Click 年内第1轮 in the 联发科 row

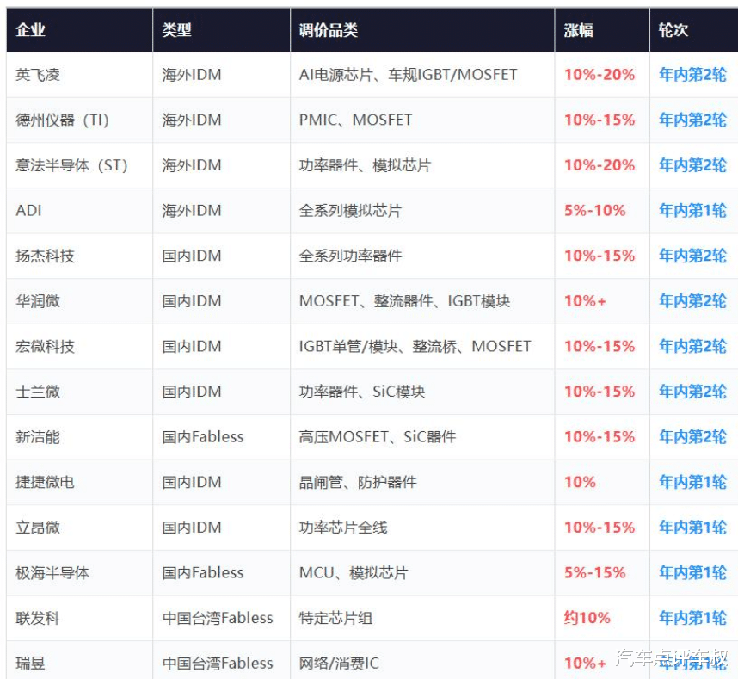tap(692, 618)
